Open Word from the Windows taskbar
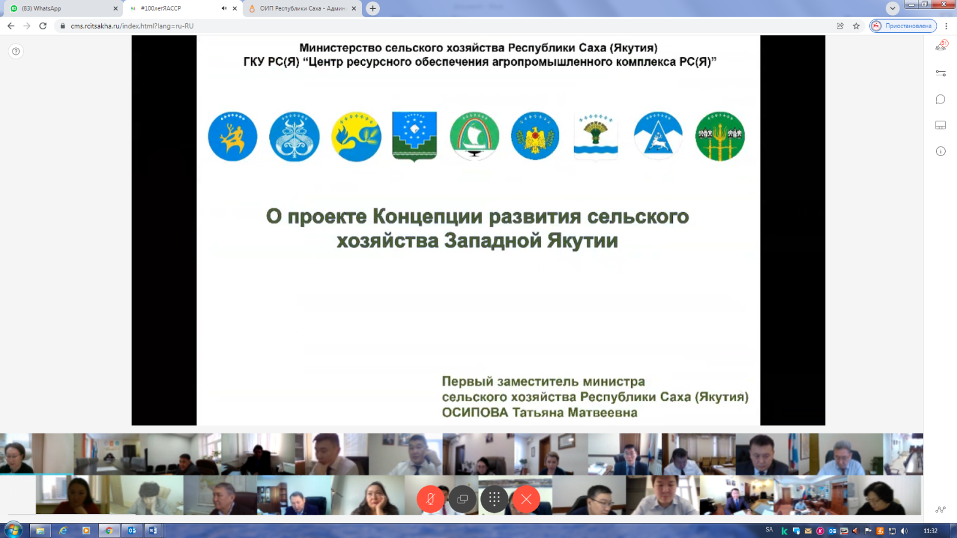Image resolution: width=957 pixels, height=538 pixels. coord(153,530)
